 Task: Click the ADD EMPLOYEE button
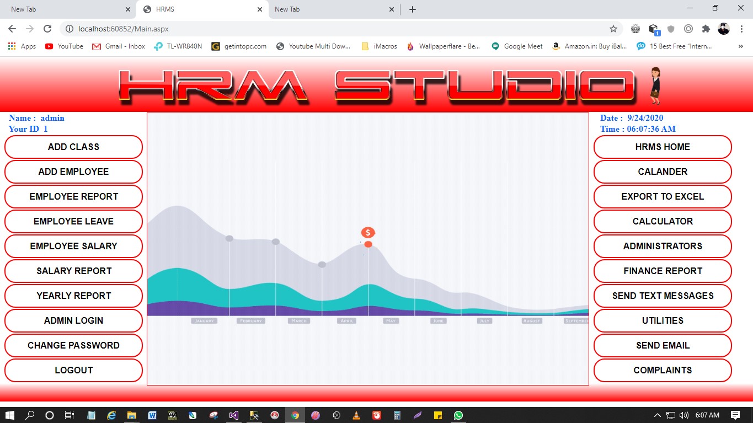point(73,172)
